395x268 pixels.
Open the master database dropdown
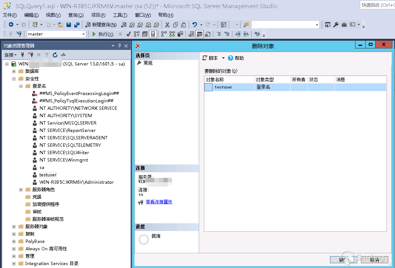point(83,34)
